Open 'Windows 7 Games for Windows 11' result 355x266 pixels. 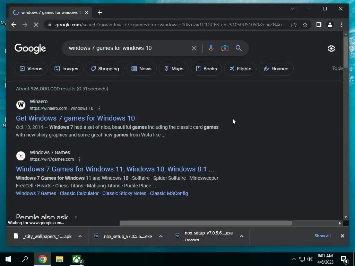coord(115,169)
